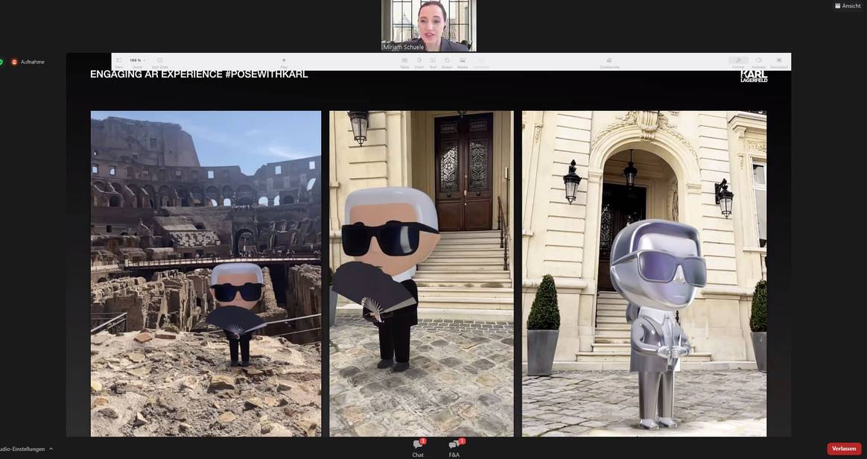The height and width of the screenshot is (459, 867).
Task: Open the Animate inspector
Action: click(x=758, y=63)
